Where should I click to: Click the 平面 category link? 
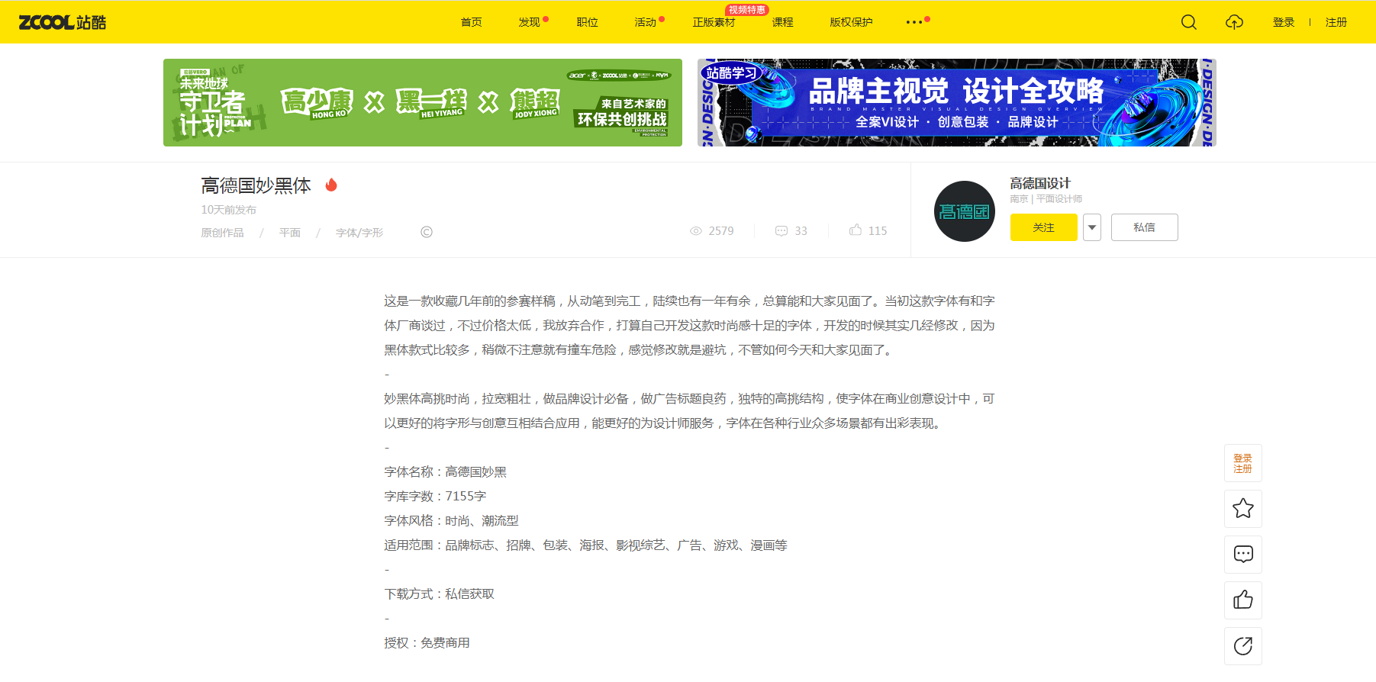click(x=290, y=233)
